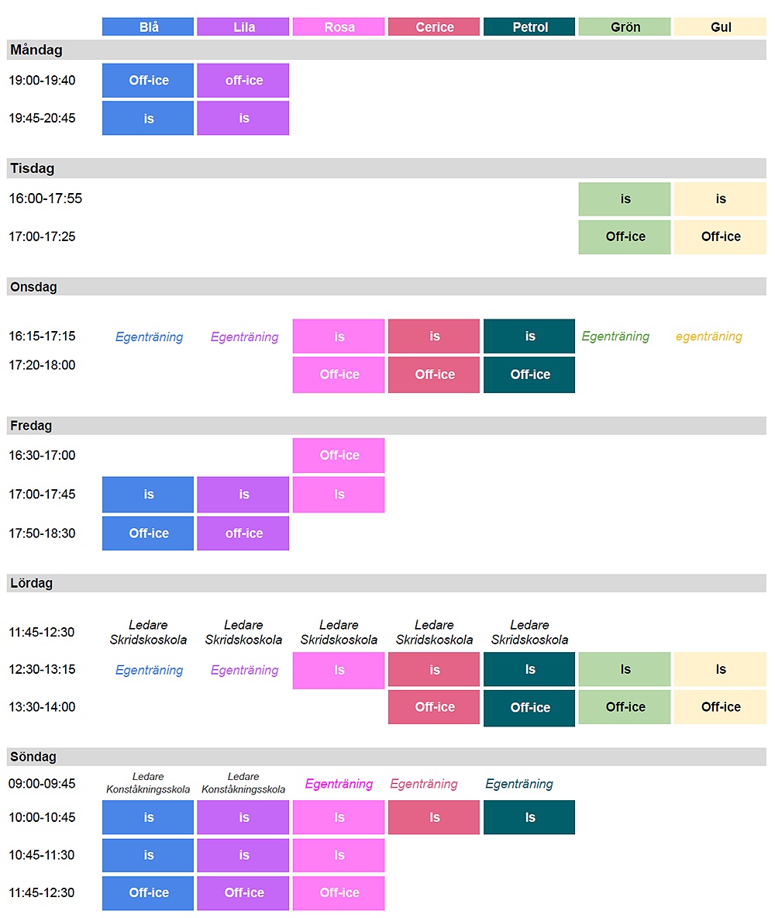The height and width of the screenshot is (918, 775).
Task: Open the Måndag day section header
Action: coord(387,50)
